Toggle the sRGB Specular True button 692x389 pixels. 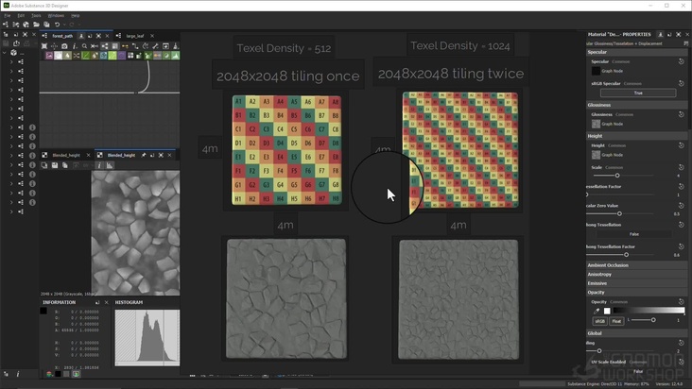coord(638,93)
